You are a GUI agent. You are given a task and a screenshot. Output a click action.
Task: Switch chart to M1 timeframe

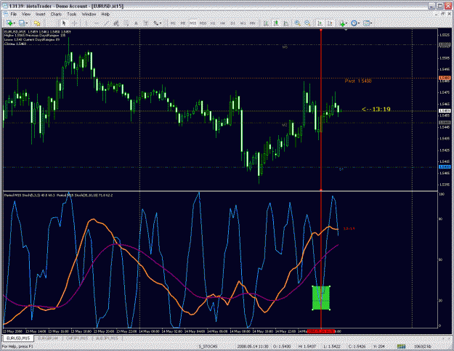pos(173,23)
